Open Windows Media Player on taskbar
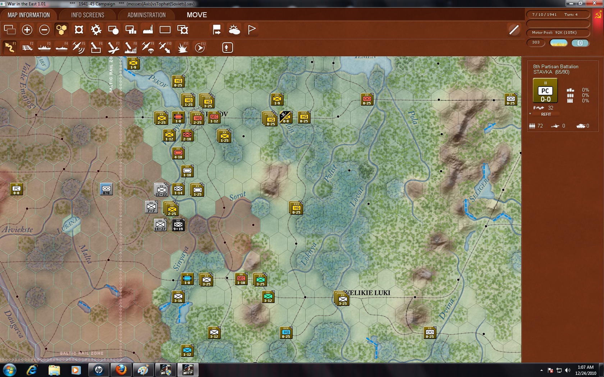Image resolution: width=604 pixels, height=377 pixels. click(76, 370)
